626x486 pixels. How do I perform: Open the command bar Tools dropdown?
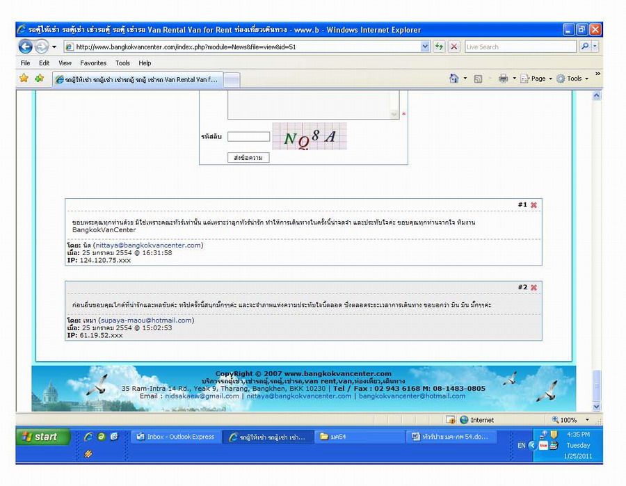pos(572,79)
